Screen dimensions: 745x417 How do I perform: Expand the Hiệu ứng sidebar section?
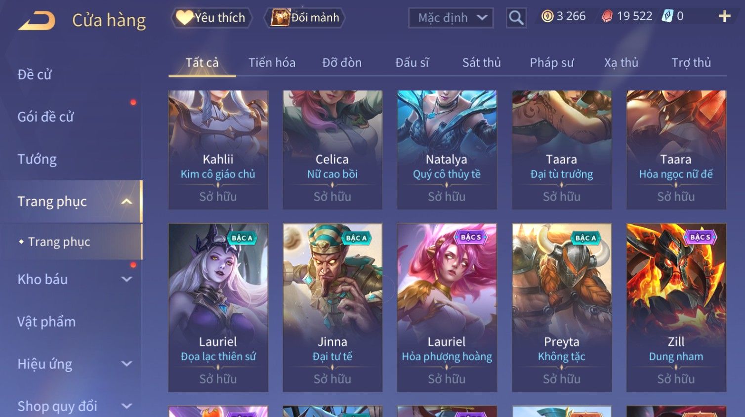pos(126,364)
